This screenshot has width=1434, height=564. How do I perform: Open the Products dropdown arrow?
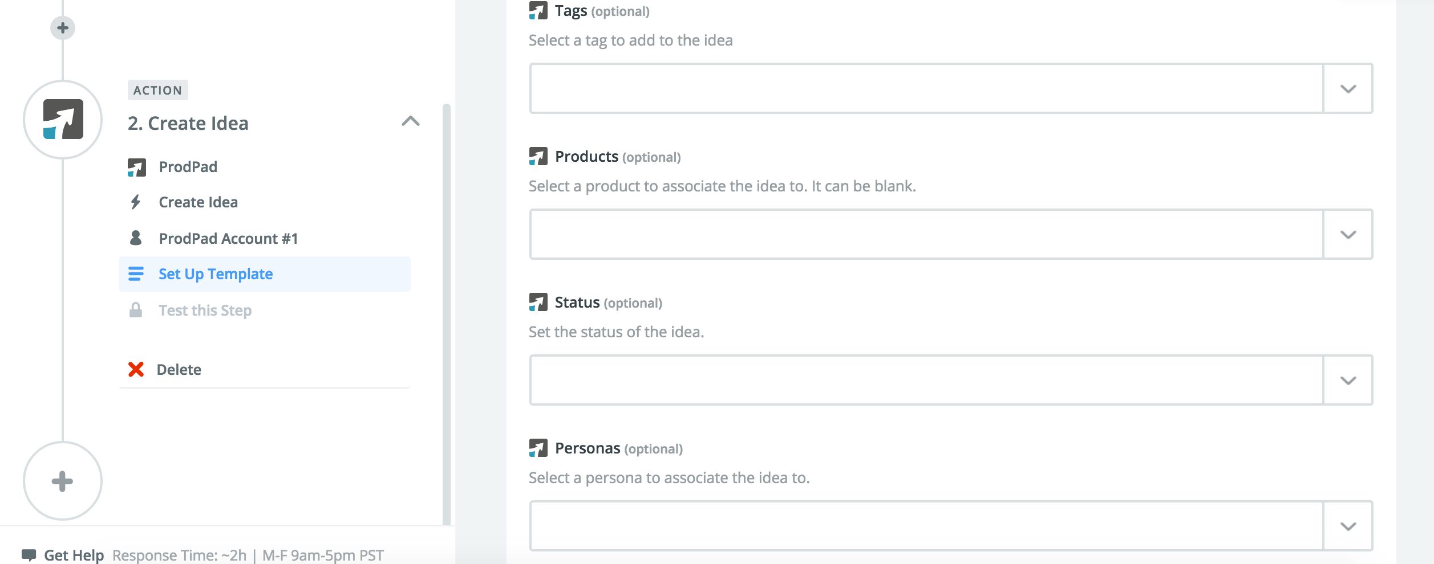pyautogui.click(x=1348, y=235)
